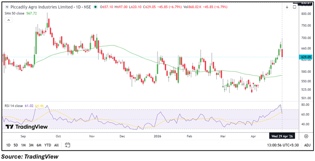Choose the 6M time range

(x=39, y=145)
